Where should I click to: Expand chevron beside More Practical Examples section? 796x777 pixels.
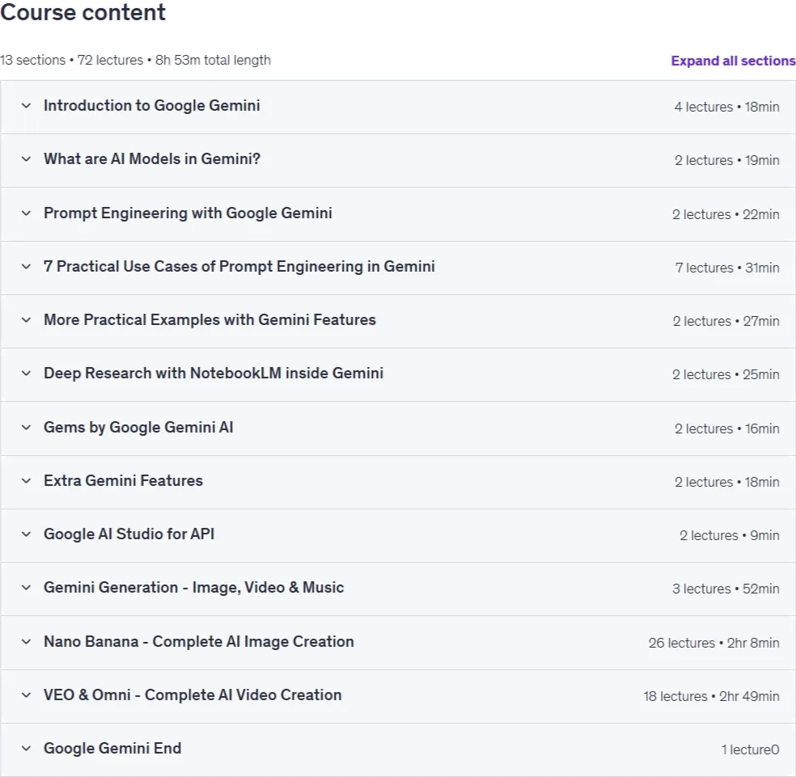coord(26,319)
